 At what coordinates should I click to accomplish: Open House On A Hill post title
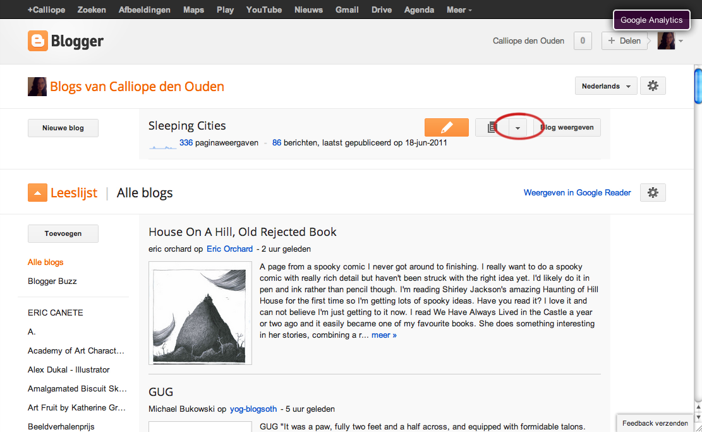pyautogui.click(x=242, y=232)
